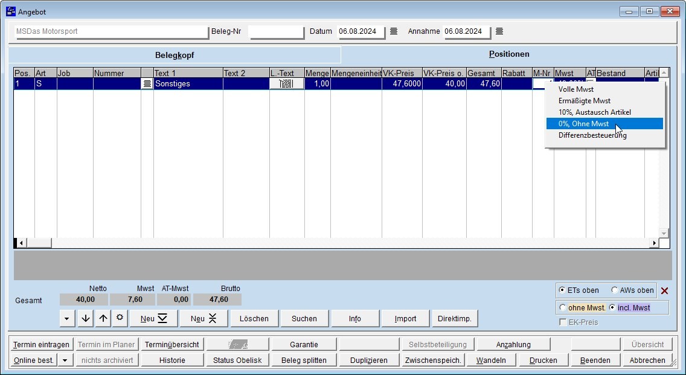Click the Suchen button
Image resolution: width=686 pixels, height=375 pixels.
coord(304,319)
